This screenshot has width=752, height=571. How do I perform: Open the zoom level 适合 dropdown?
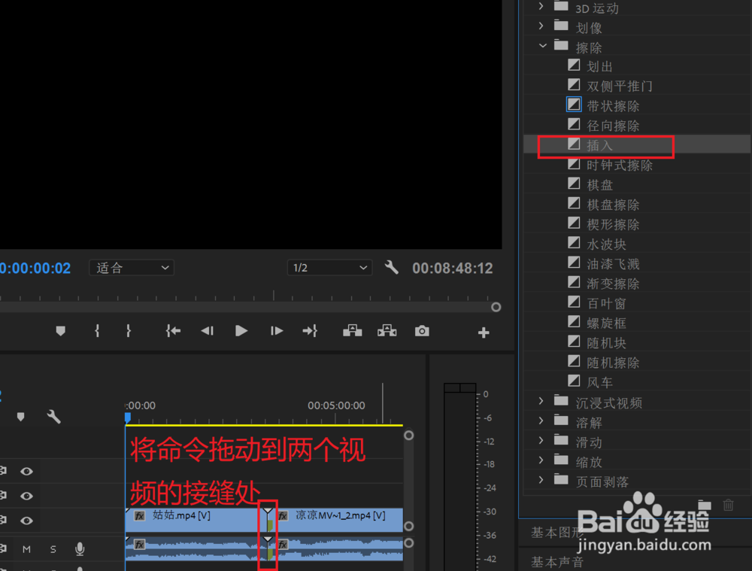coord(132,267)
